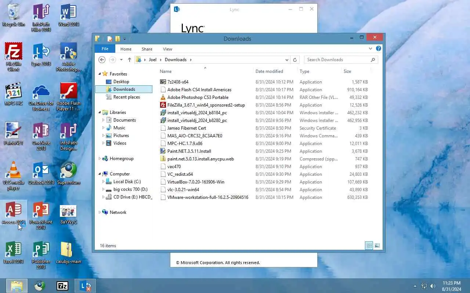Open the address bar history dropdown

tap(287, 60)
